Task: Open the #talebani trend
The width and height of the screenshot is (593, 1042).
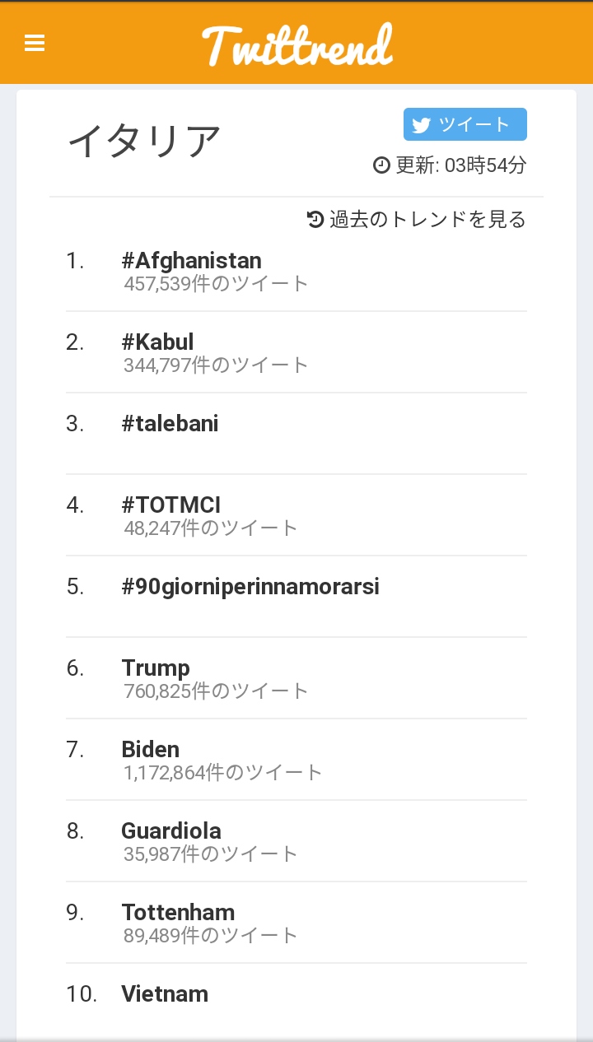Action: pos(170,424)
